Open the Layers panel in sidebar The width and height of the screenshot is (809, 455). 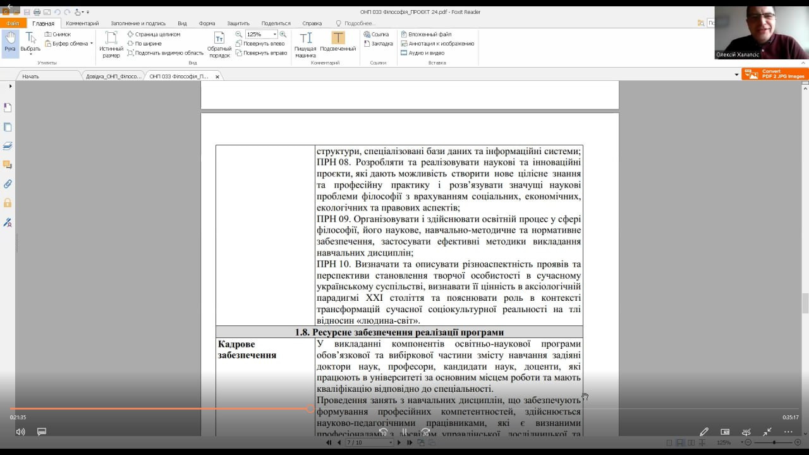tap(8, 146)
